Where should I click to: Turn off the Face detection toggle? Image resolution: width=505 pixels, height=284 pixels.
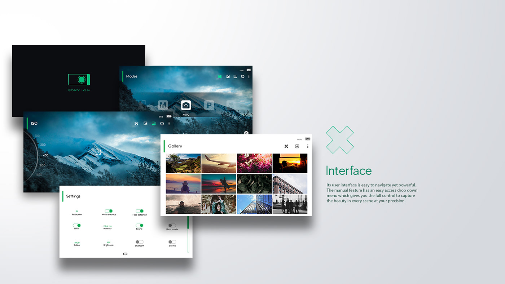[x=140, y=211]
